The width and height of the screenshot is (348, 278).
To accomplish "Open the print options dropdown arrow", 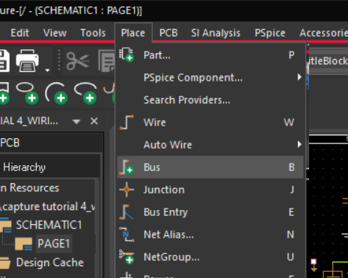I will click(x=47, y=70).
